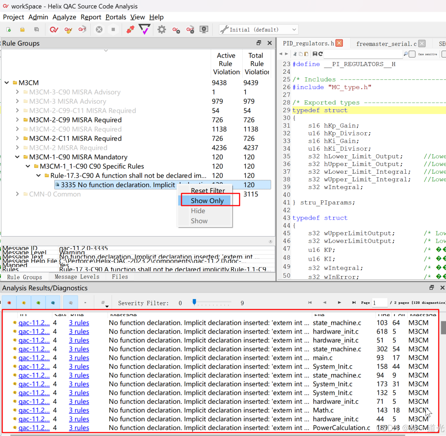446x436 pixels.
Task: Expand the CMN-0 Common node
Action: pos(17,194)
